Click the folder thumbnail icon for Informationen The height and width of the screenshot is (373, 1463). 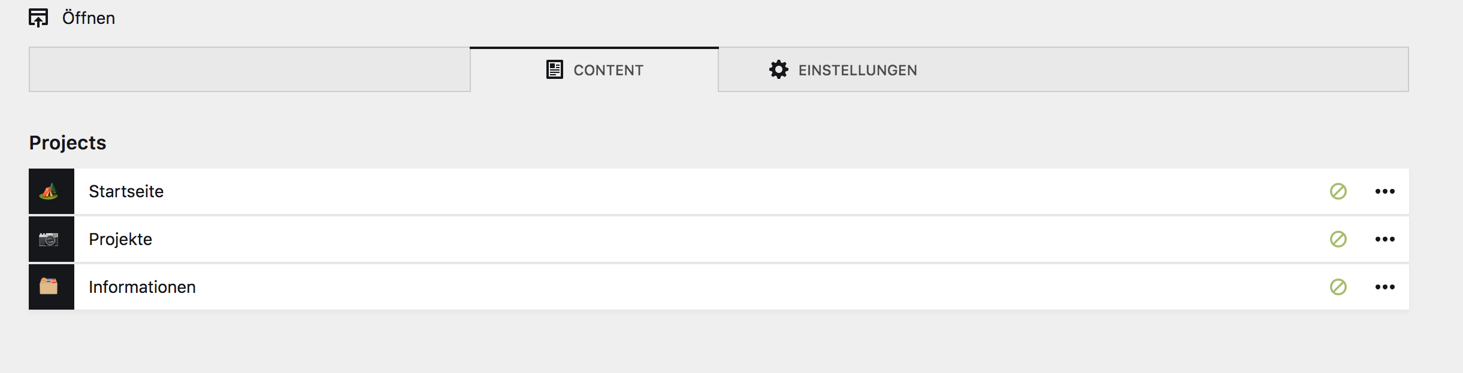(x=51, y=286)
